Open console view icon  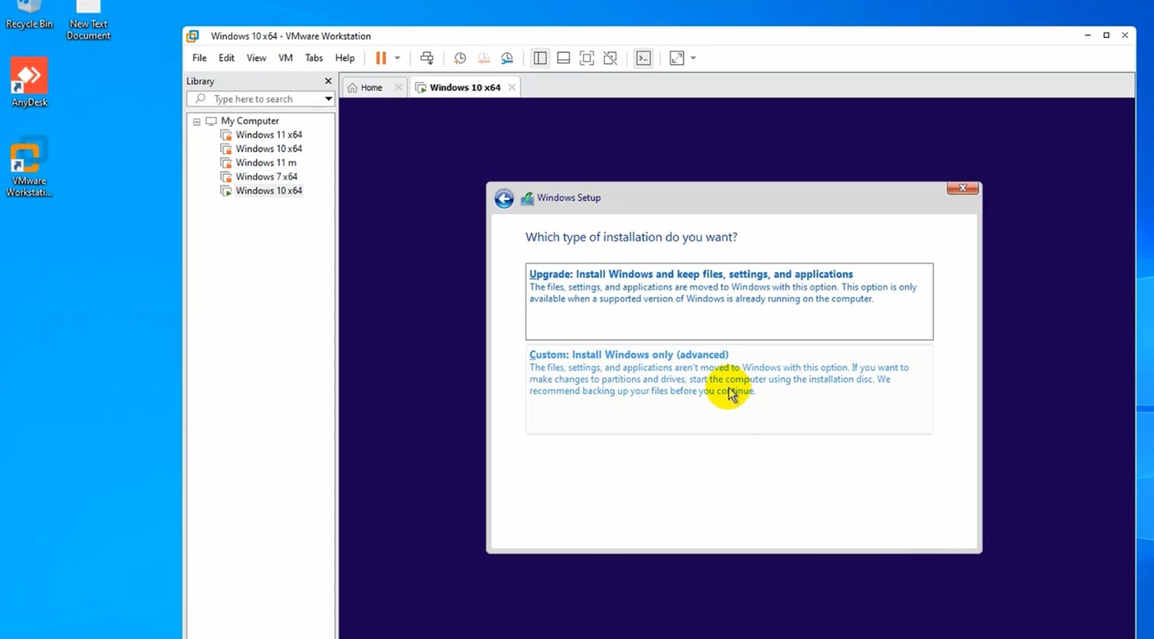pyautogui.click(x=643, y=58)
